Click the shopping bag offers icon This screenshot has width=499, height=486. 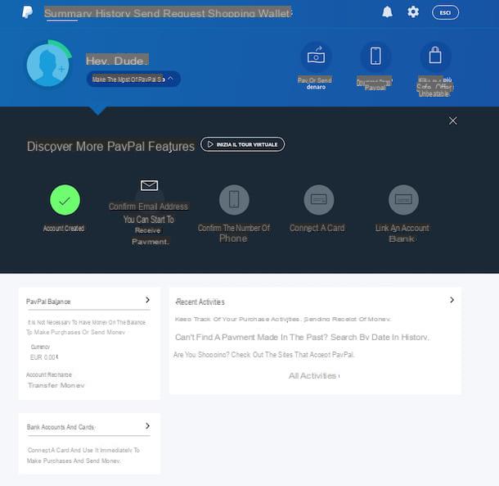435,57
